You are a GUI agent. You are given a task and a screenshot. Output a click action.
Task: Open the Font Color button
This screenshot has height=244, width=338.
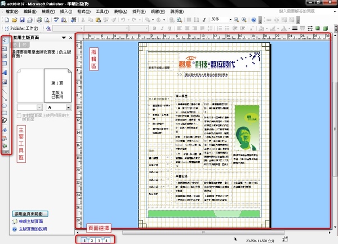[x=284, y=28]
